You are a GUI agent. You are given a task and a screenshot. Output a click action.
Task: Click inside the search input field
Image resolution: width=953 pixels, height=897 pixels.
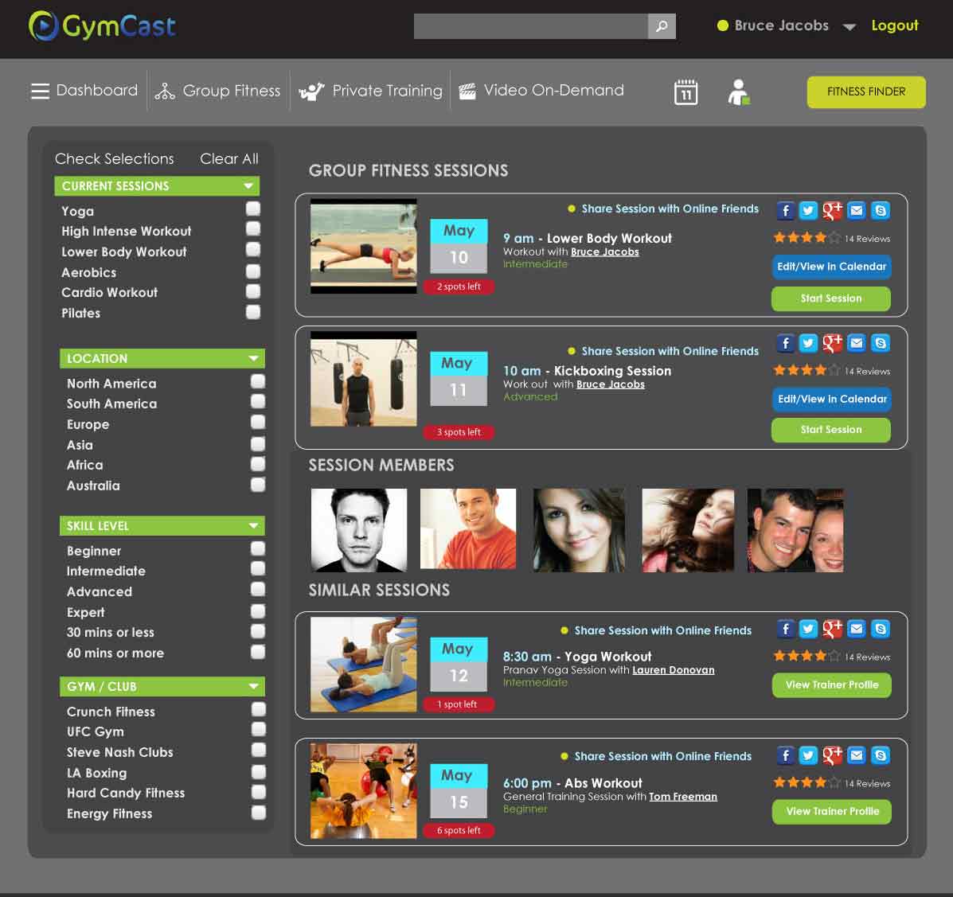(x=530, y=26)
